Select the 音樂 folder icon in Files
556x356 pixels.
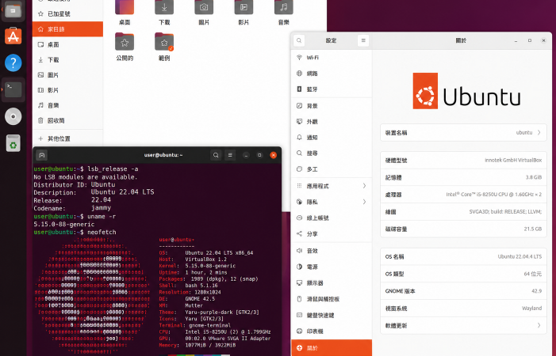(x=284, y=8)
